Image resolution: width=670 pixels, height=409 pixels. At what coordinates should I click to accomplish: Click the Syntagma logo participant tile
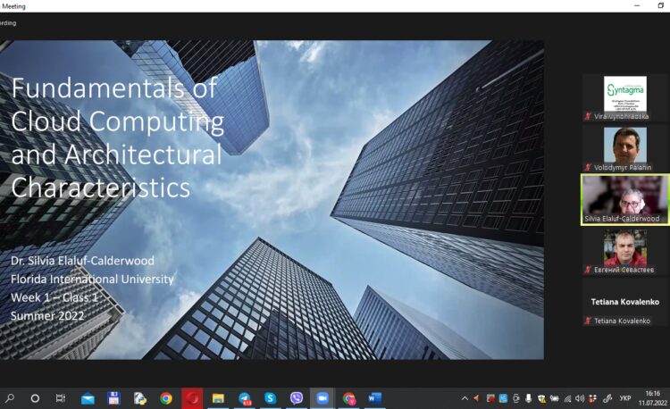point(624,96)
